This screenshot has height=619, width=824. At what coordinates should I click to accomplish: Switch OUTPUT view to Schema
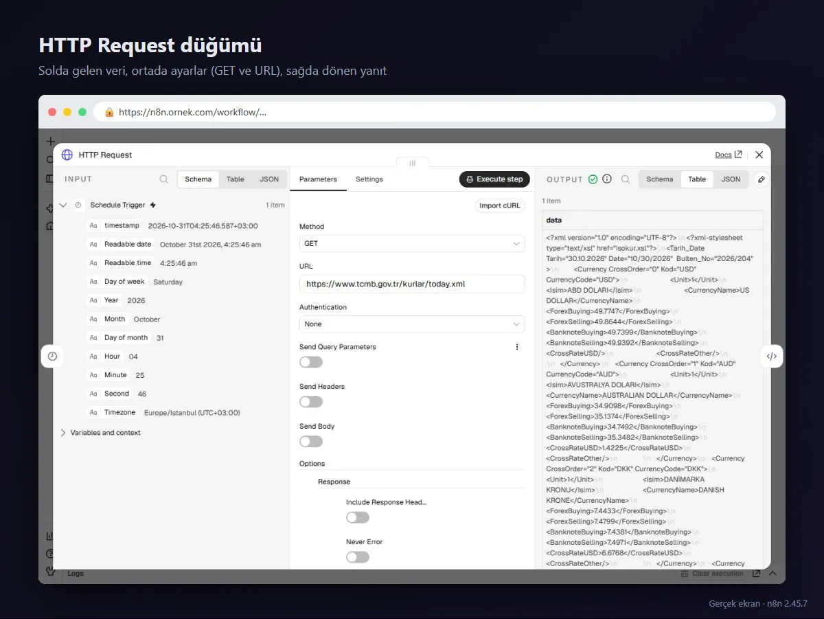(x=660, y=179)
